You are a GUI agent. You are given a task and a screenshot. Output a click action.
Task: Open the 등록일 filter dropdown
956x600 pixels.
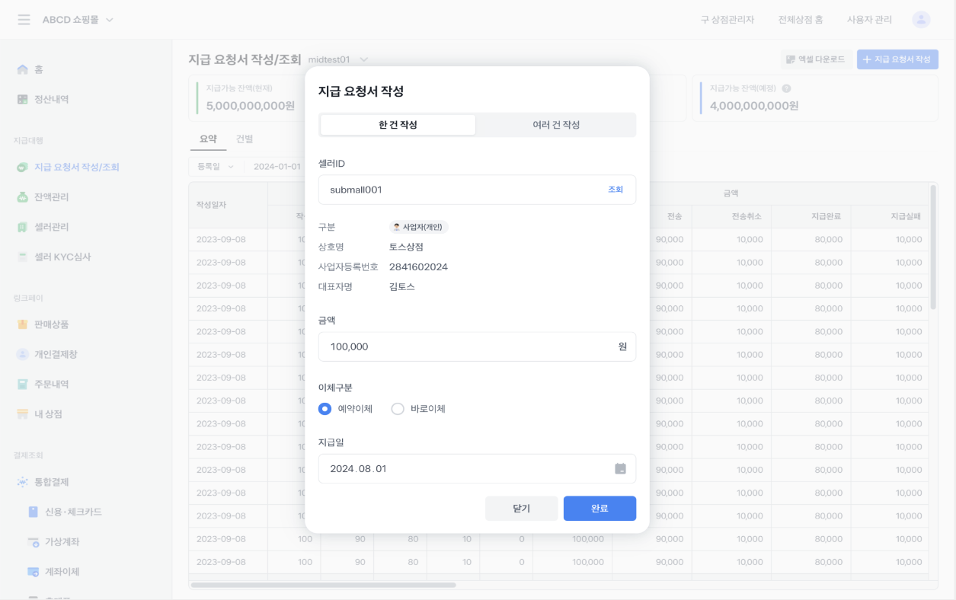tap(216, 167)
